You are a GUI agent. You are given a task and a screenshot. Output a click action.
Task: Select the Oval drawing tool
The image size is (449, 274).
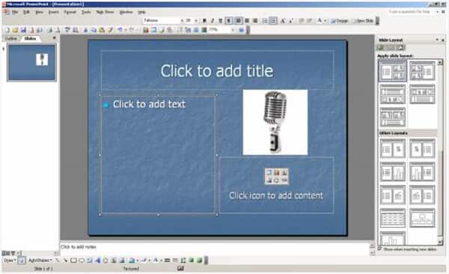(x=82, y=261)
